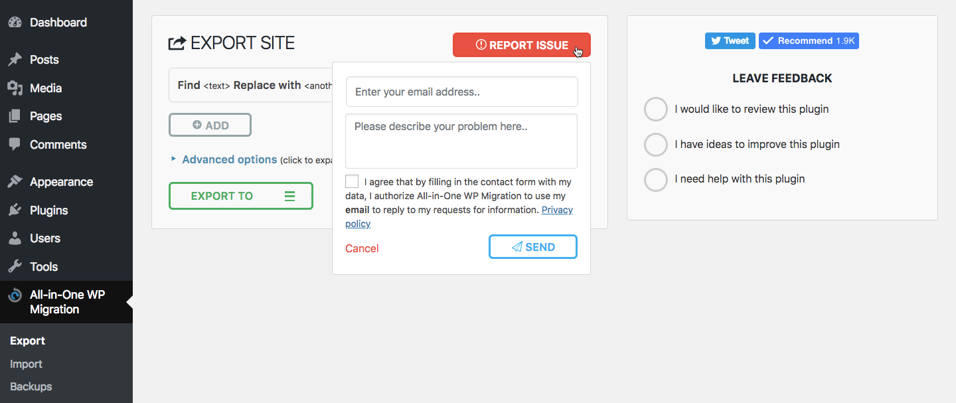
Task: Click the Comments speech bubble icon
Action: click(x=15, y=144)
